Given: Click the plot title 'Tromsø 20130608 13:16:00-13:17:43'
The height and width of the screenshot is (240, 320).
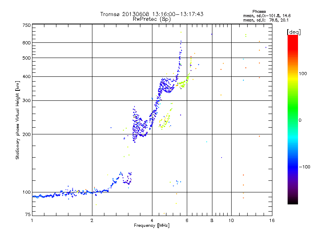Looking at the screenshot, I should (x=152, y=14).
